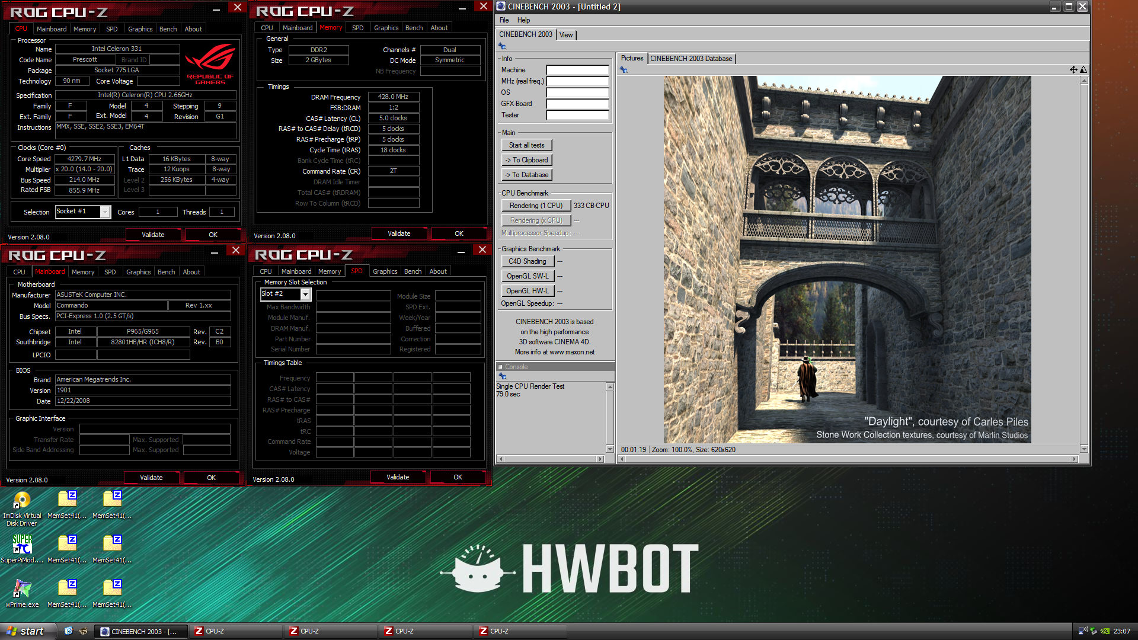
Task: Select the CINEBENCH 2003 tab beside View
Action: (526, 34)
